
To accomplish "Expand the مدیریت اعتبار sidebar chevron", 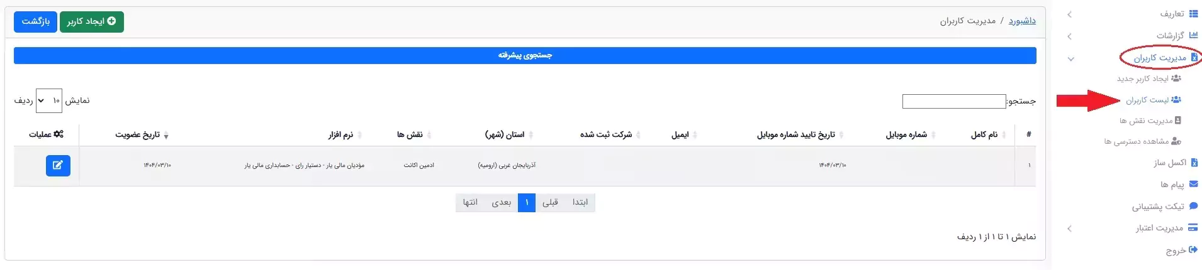I will 1070,229.
